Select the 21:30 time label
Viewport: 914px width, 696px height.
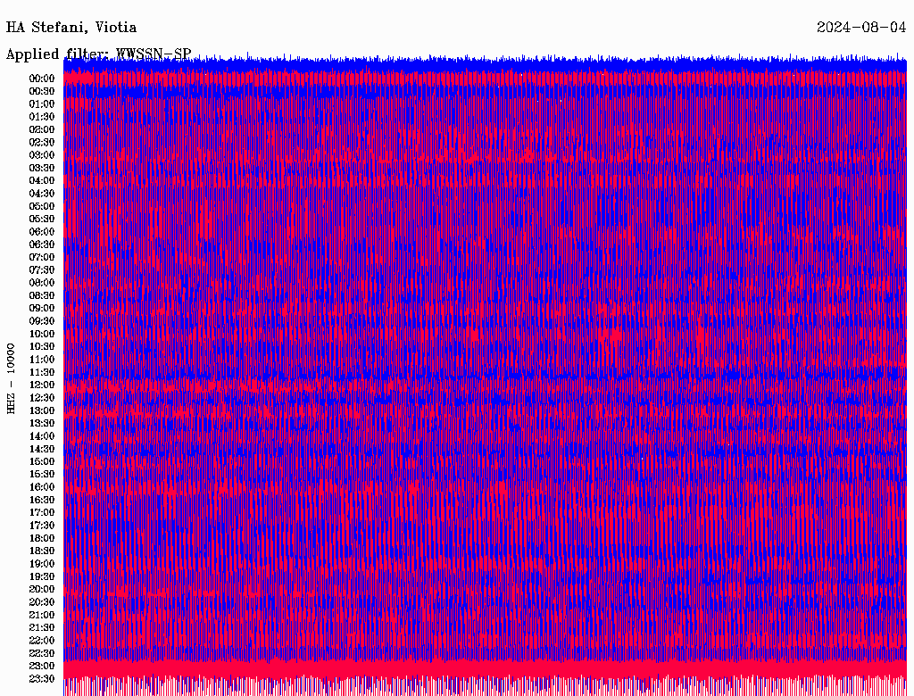(42, 628)
